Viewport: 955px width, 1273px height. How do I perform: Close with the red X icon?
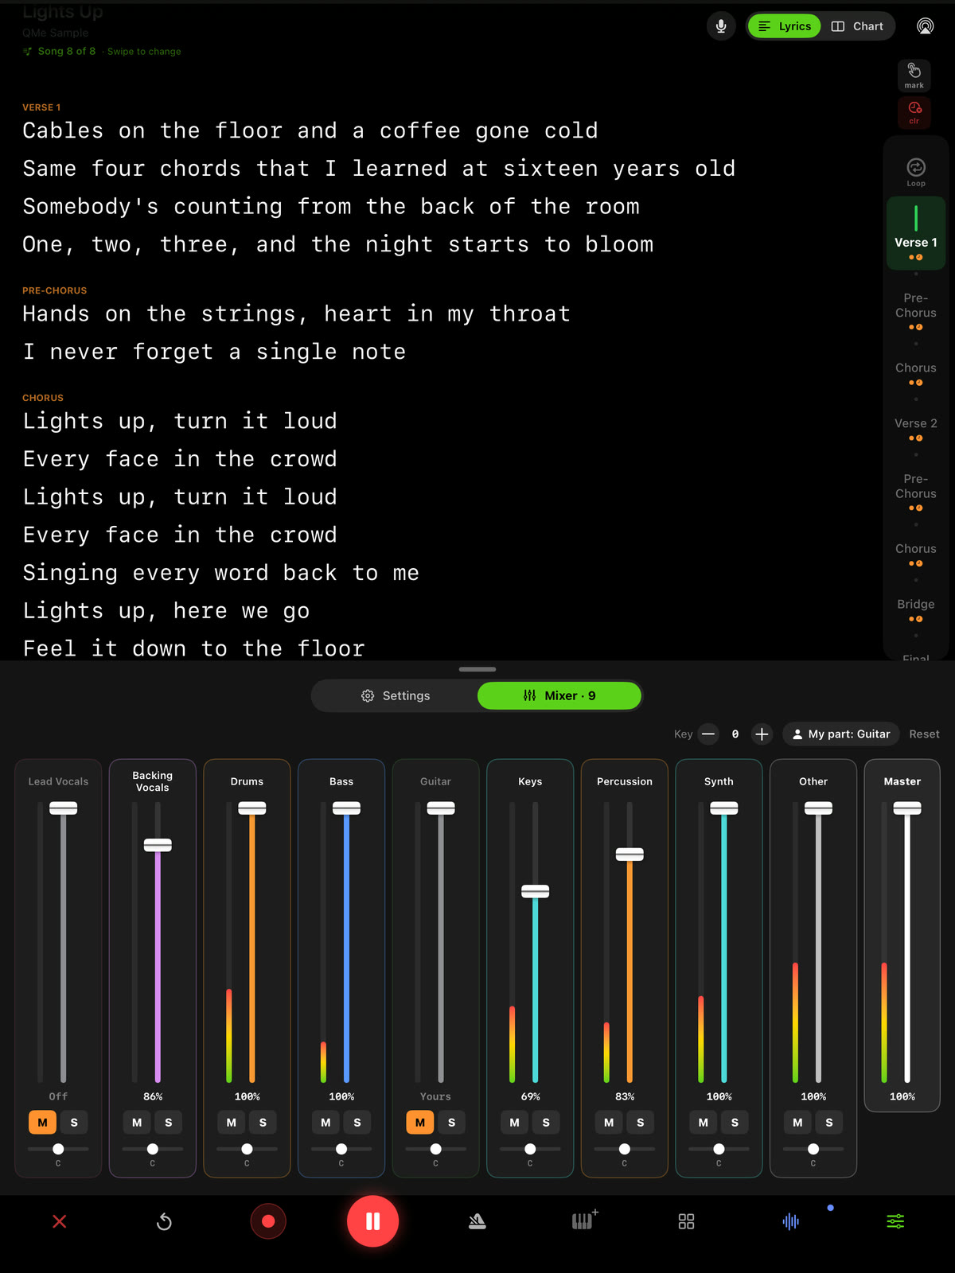[60, 1221]
